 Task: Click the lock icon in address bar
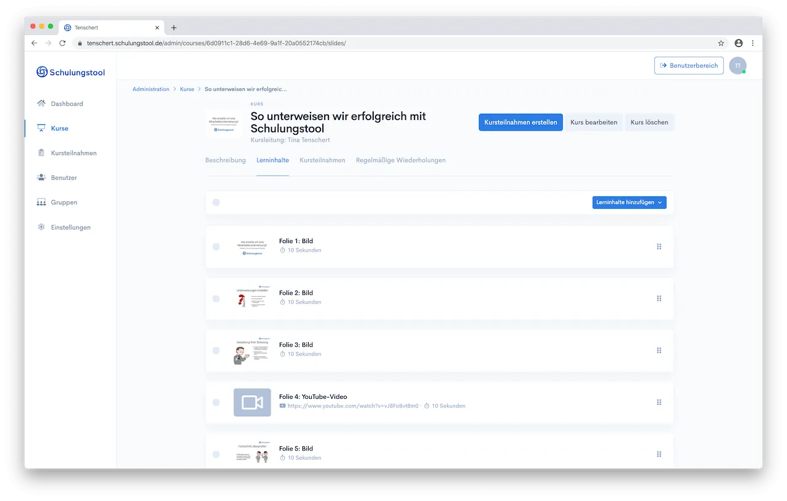coord(79,43)
